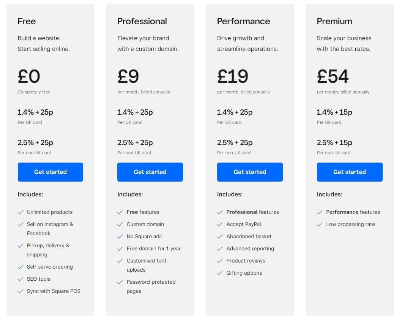Select the Free plan heading
402x321 pixels.
coord(27,22)
